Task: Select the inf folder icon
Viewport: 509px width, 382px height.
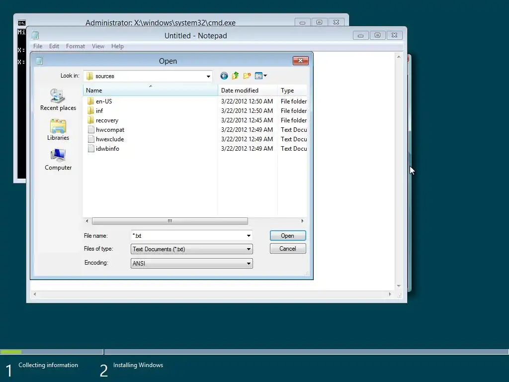Action: coord(91,111)
